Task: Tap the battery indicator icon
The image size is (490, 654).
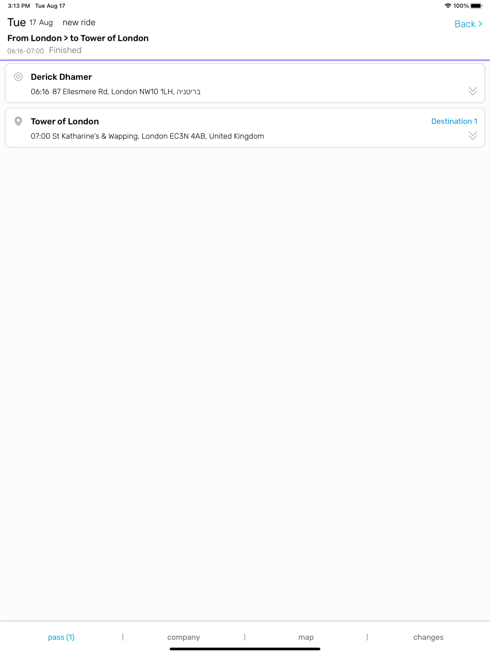Action: tap(476, 6)
